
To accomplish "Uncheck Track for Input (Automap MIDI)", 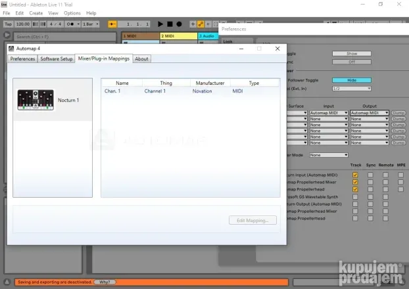I will click(355, 175).
